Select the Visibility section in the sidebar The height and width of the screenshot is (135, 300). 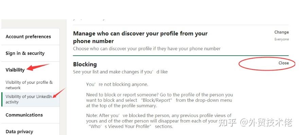click(x=15, y=70)
